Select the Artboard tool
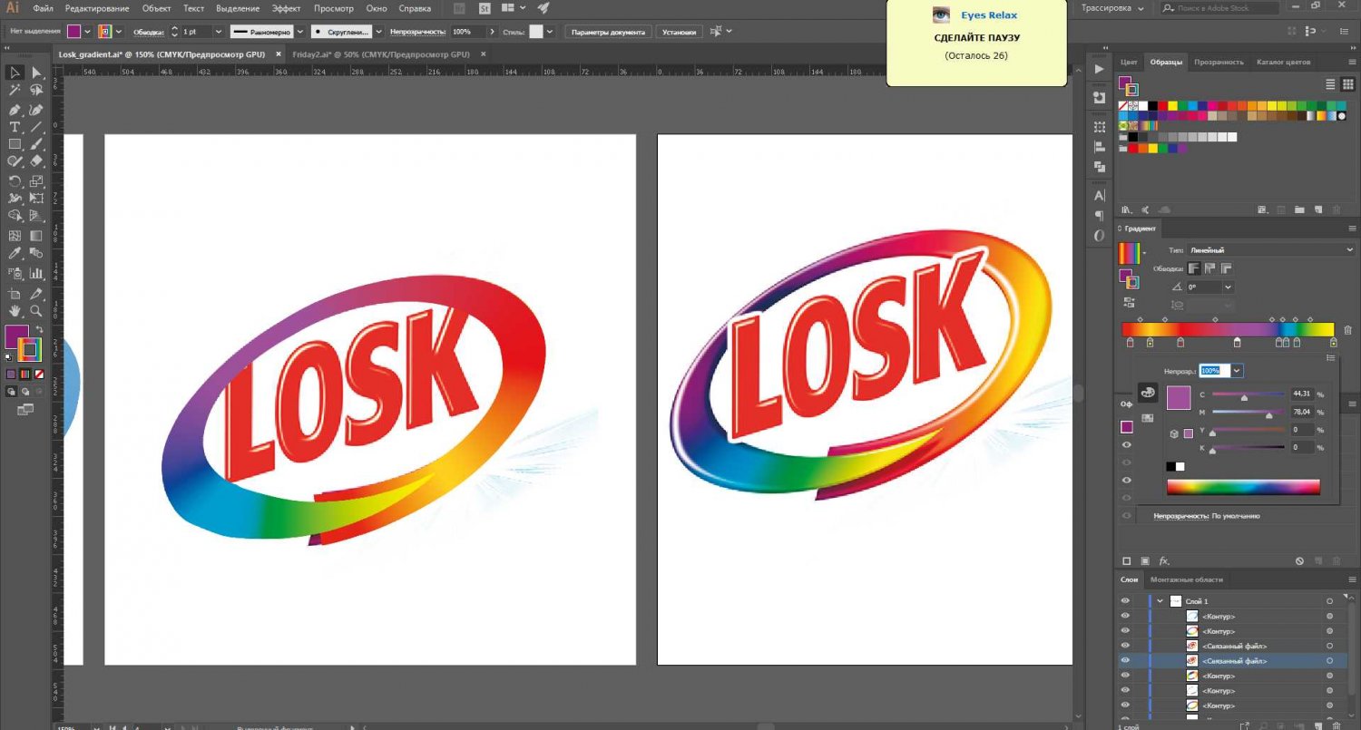The image size is (1361, 730). coord(15,294)
